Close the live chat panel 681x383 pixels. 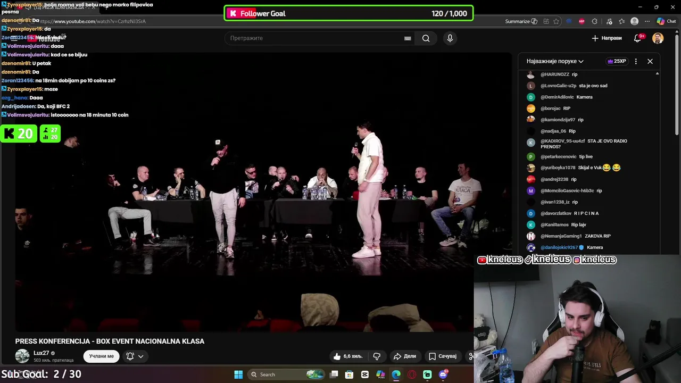[x=650, y=61]
